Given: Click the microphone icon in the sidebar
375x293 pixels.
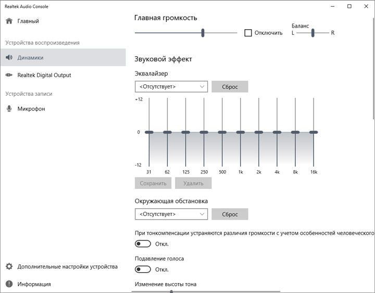Looking at the screenshot, I should [9, 109].
